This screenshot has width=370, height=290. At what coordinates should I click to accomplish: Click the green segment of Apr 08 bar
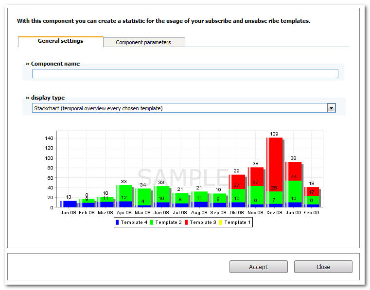coord(124,193)
